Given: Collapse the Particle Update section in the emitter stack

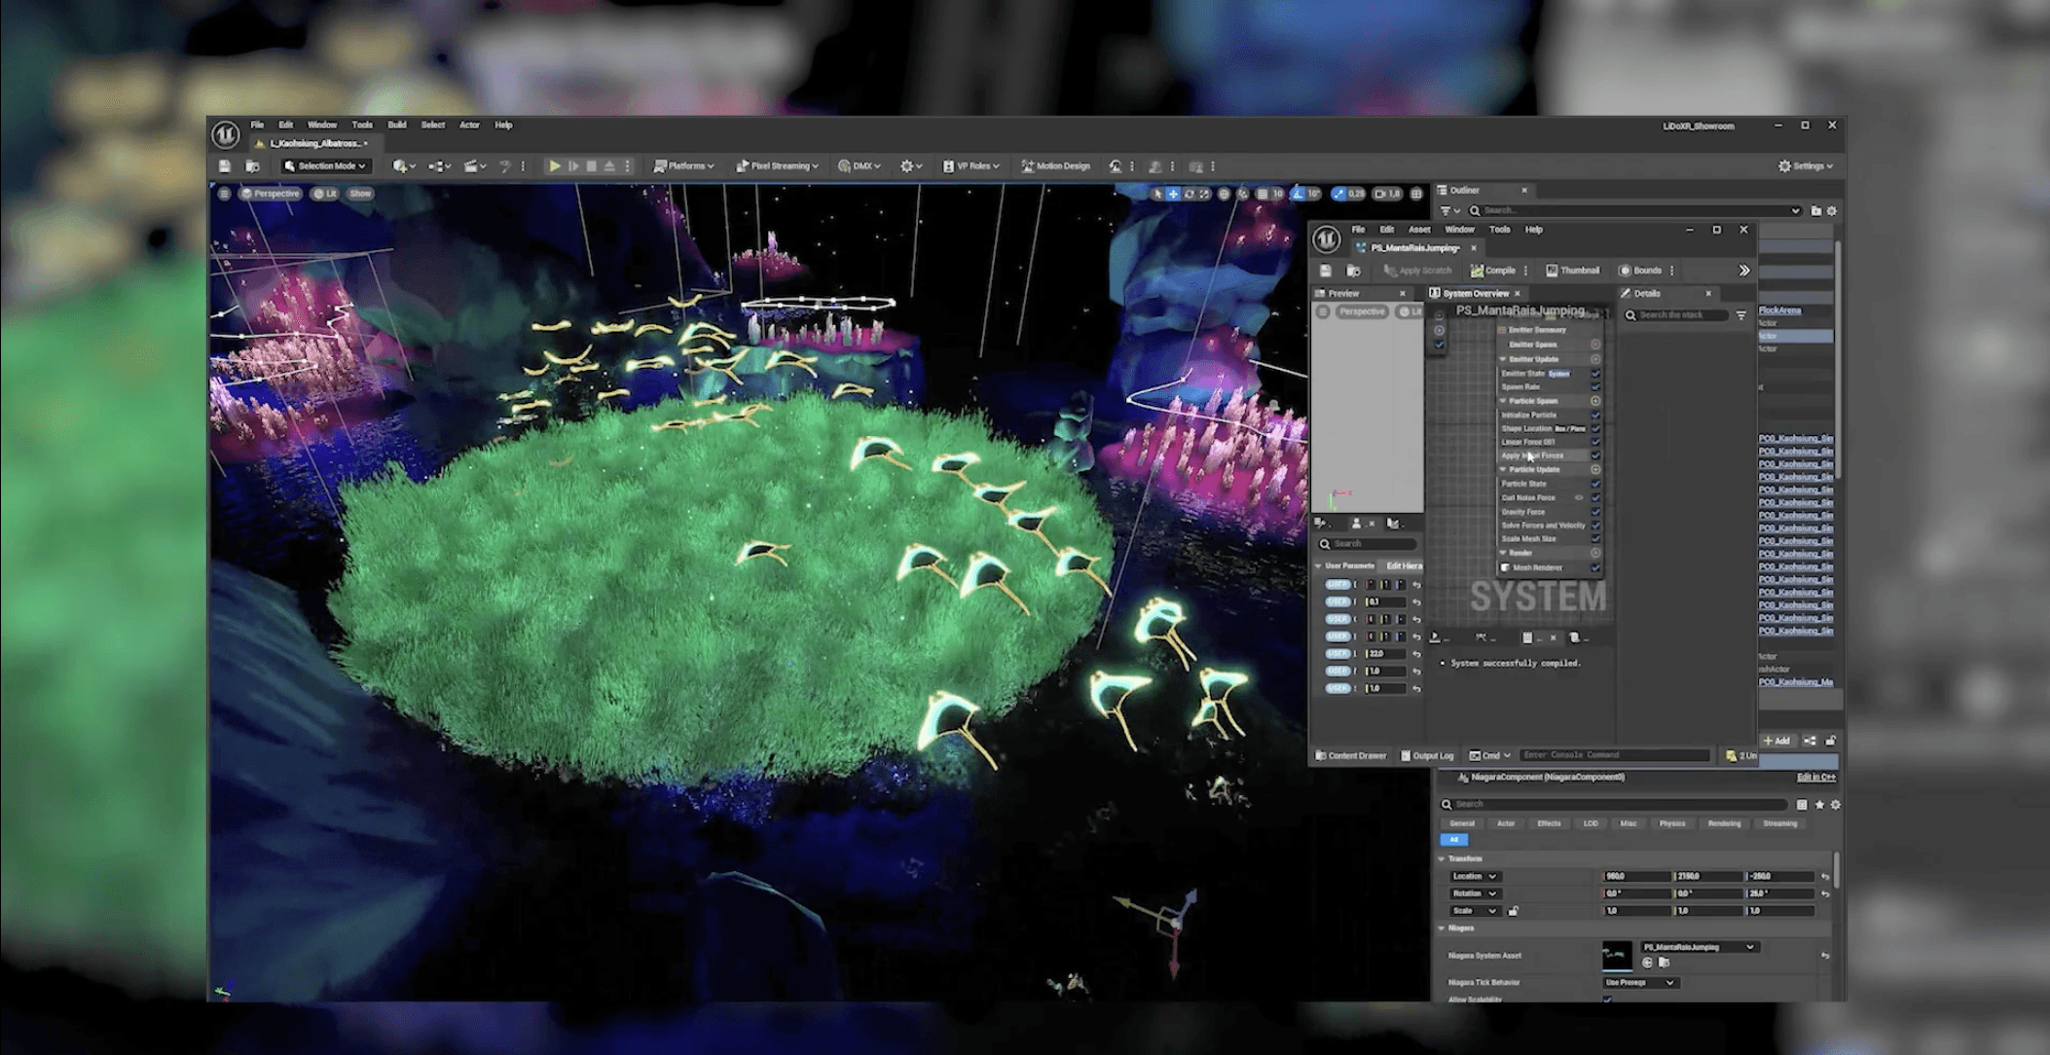Looking at the screenshot, I should pyautogui.click(x=1503, y=469).
